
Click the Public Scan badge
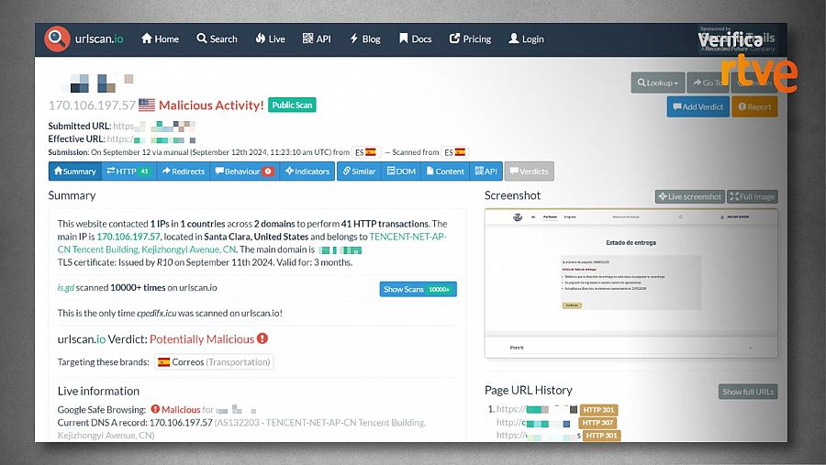[292, 105]
